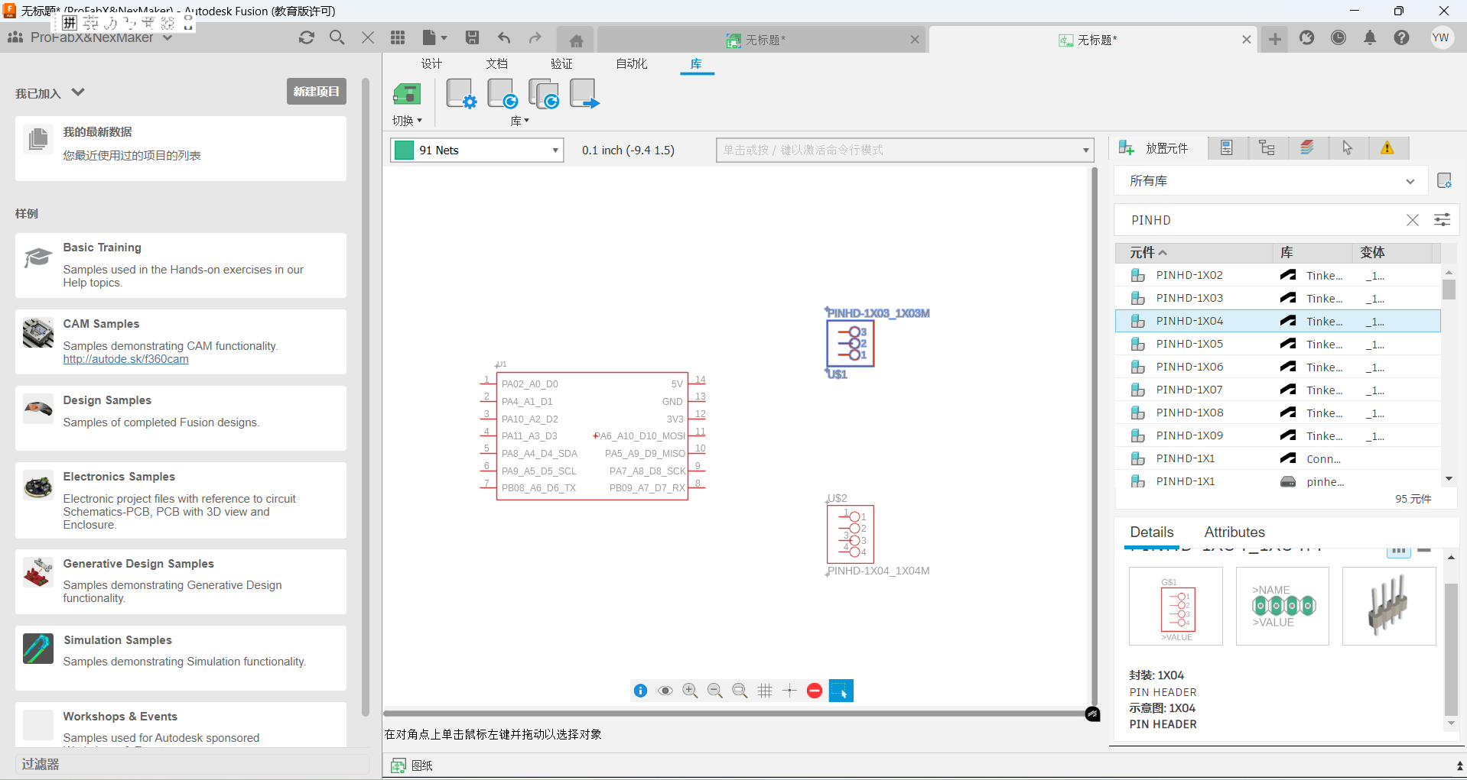Click library manager icon beside 所有库
The image size is (1467, 780).
click(1444, 181)
